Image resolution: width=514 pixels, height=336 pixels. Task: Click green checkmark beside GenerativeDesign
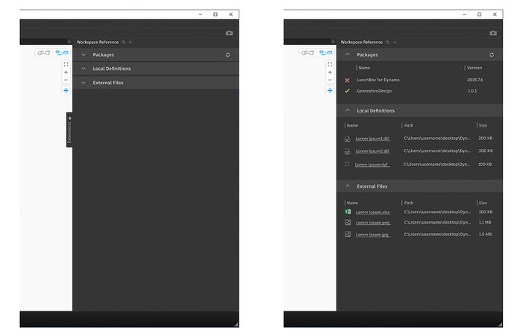tap(347, 91)
